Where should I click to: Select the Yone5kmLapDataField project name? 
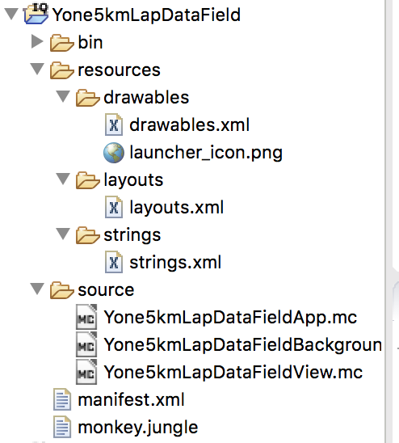click(146, 15)
